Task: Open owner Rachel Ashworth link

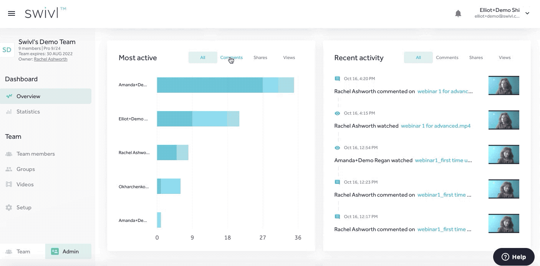Action: [50, 59]
